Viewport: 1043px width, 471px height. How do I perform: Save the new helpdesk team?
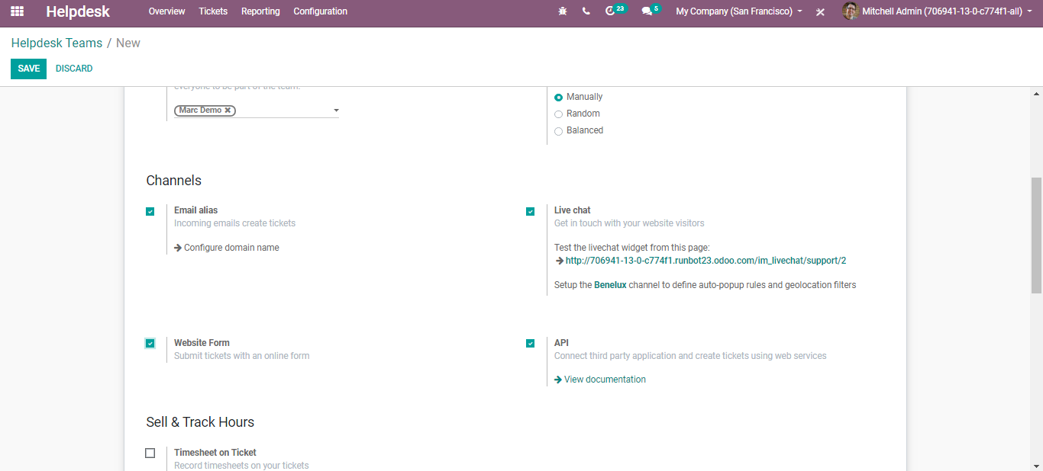pos(28,69)
